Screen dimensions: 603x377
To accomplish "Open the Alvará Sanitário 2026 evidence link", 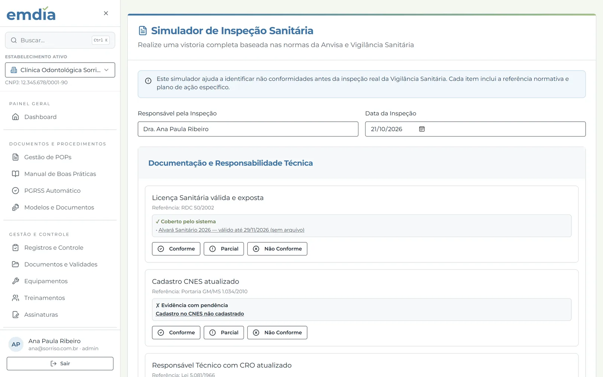I will (x=231, y=230).
